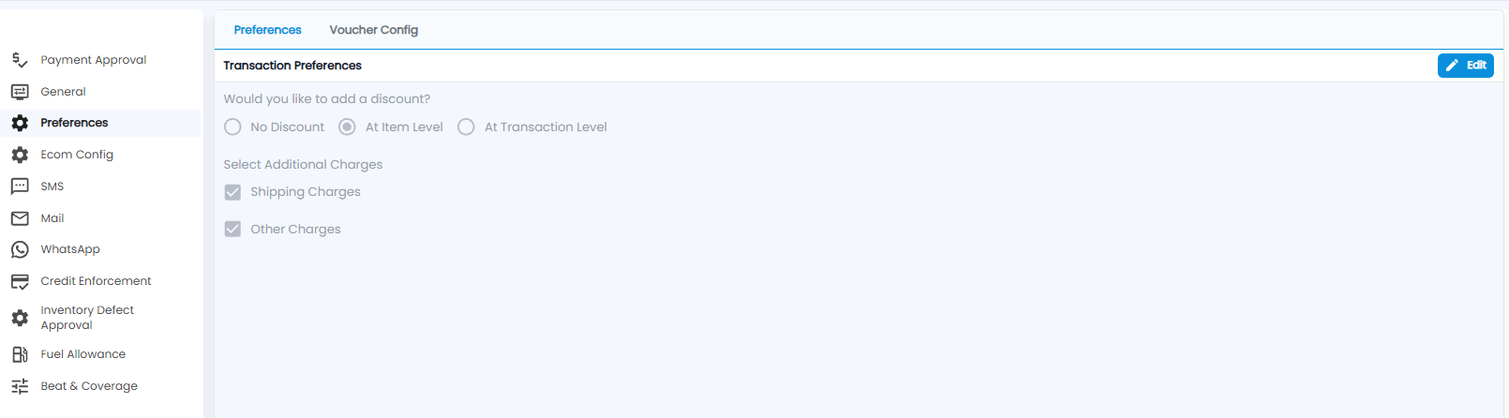Click the Transaction Preferences heading
Screen dimensions: 1509x418
coord(292,66)
